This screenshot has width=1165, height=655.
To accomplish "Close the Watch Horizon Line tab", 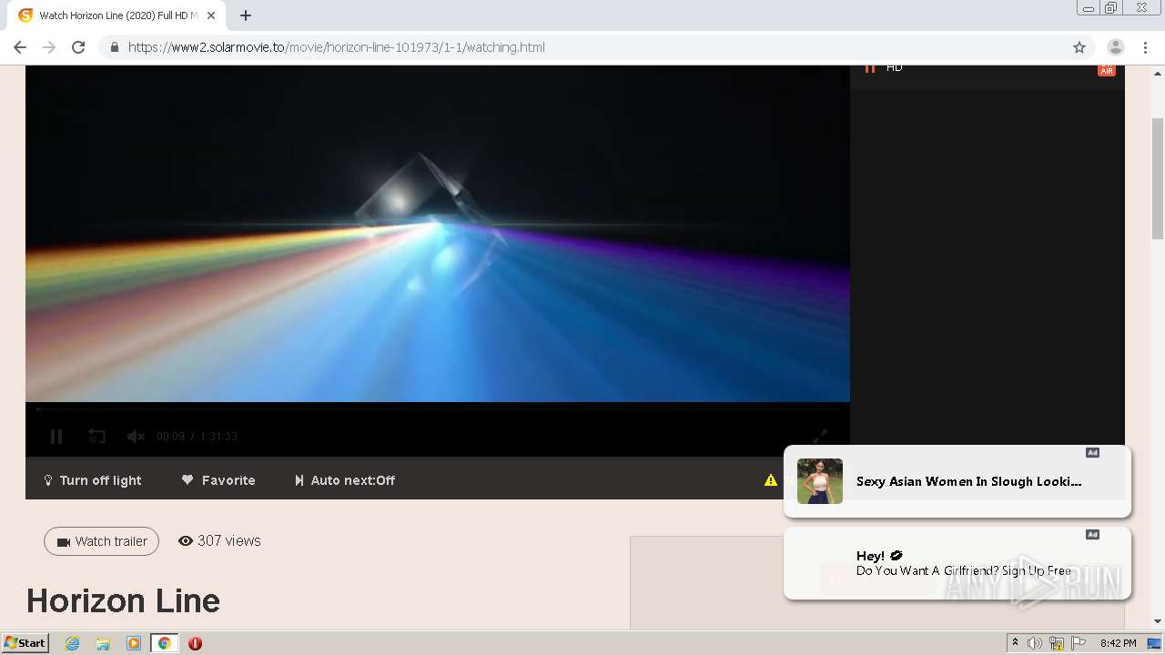I will (211, 15).
